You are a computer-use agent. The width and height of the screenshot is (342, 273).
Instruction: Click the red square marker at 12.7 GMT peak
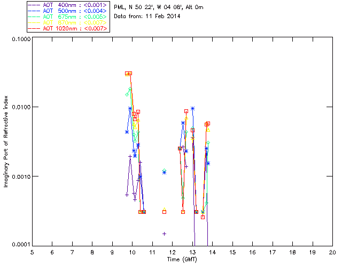click(186, 111)
